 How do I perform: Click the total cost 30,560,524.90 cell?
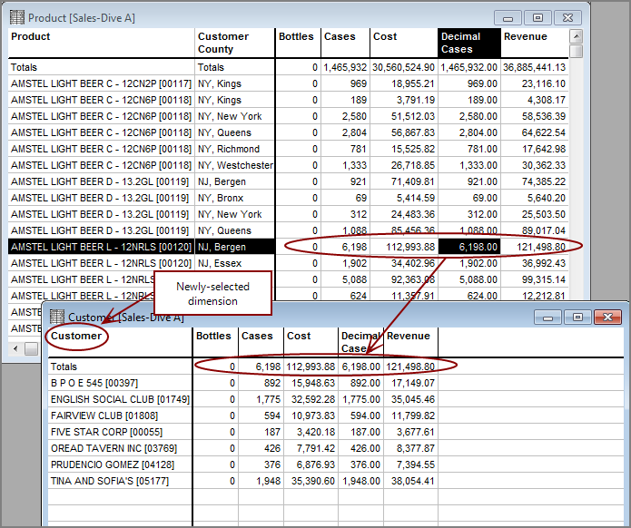(404, 67)
